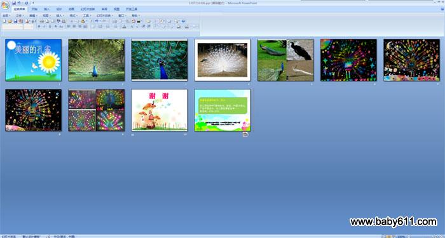Viewport: 445px width, 238px height.
Task: Click Save icon in quick access toolbar
Action: (x=14, y=3)
